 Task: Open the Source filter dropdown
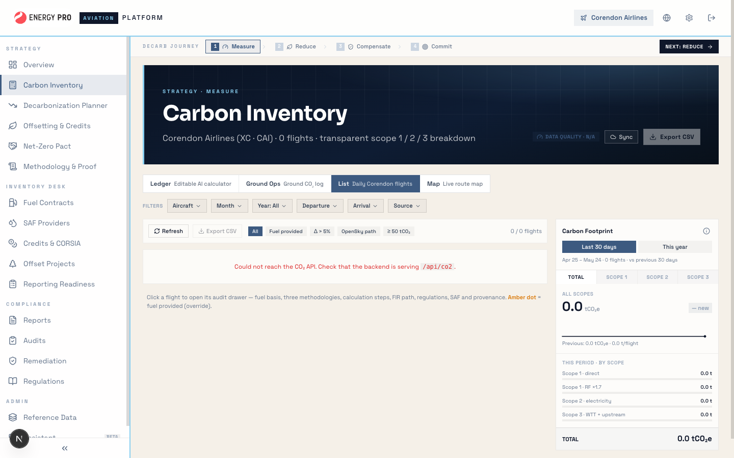[407, 206]
